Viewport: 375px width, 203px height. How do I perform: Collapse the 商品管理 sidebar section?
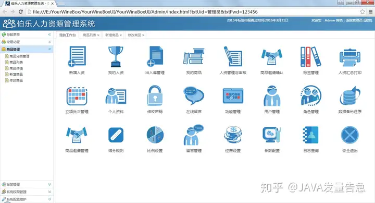click(x=27, y=49)
